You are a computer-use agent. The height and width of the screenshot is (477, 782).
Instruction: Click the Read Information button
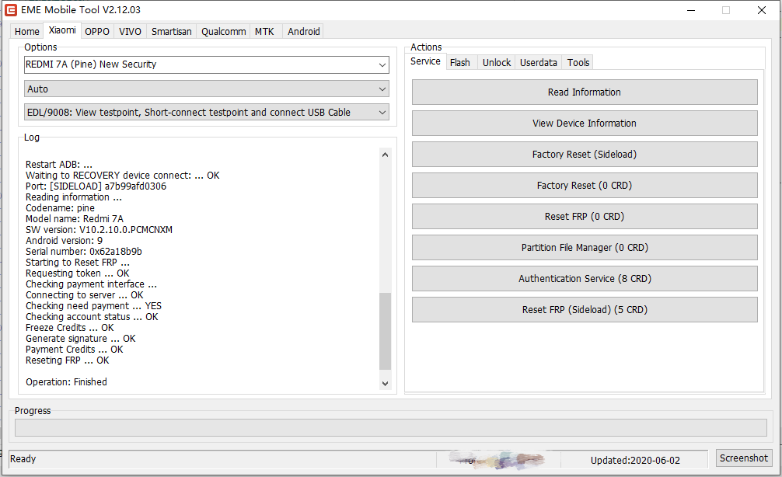[585, 92]
